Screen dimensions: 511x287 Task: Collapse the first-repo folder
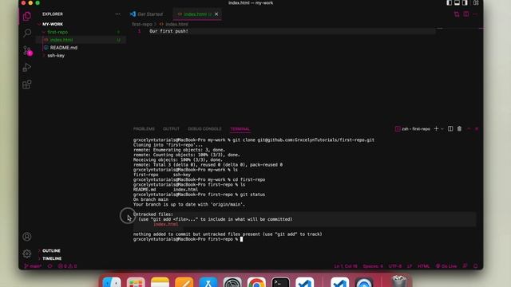57,32
